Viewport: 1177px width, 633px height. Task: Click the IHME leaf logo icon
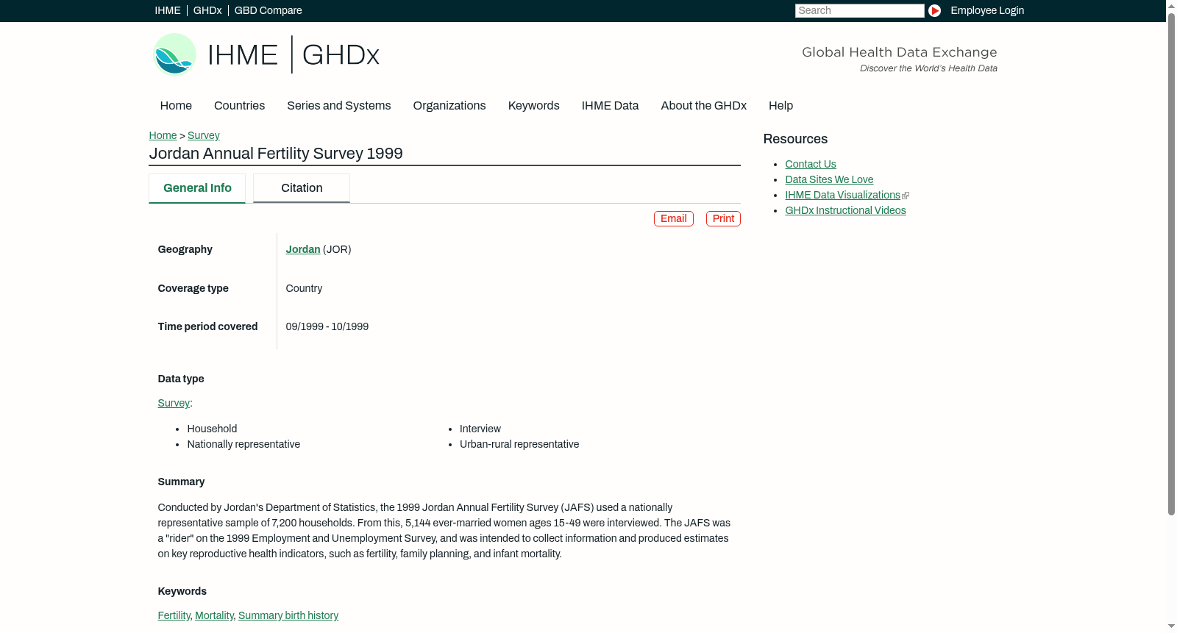[x=174, y=54]
